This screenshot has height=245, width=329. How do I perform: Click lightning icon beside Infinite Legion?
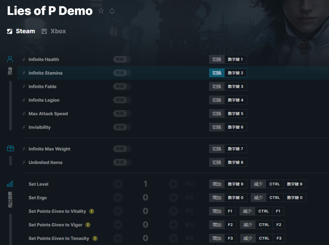coord(24,100)
